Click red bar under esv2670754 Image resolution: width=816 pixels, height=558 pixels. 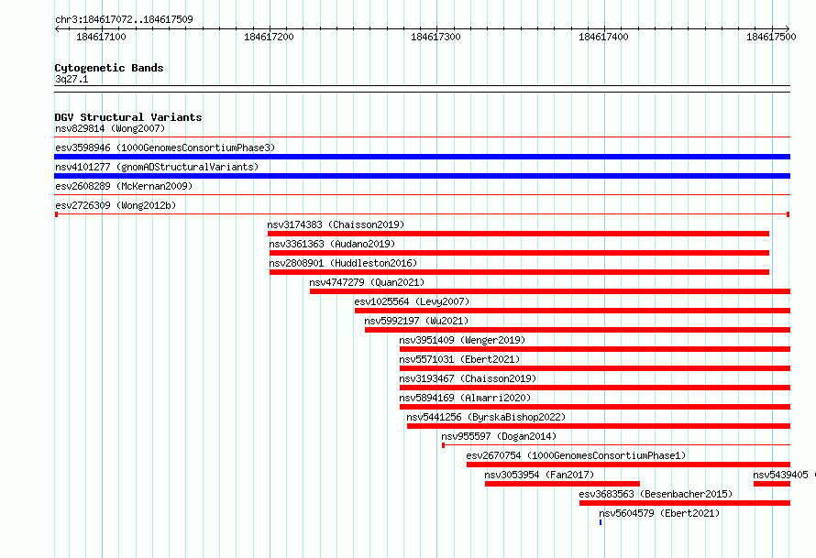pyautogui.click(x=629, y=465)
